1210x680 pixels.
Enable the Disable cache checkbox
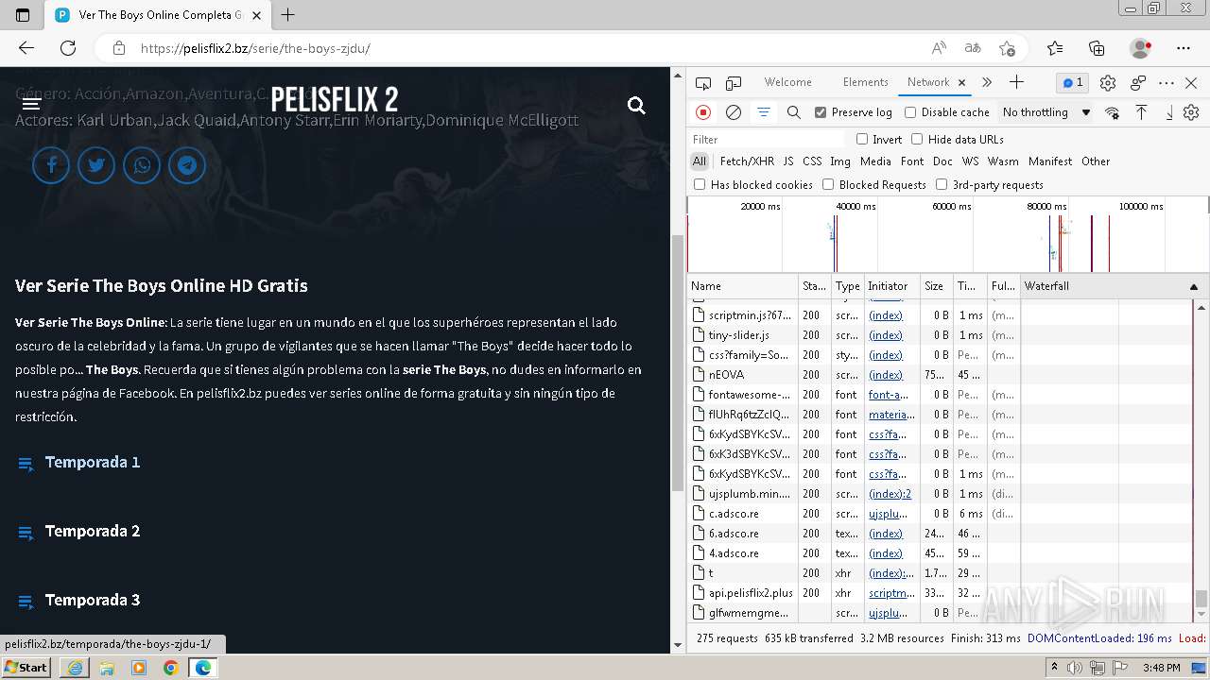(910, 112)
